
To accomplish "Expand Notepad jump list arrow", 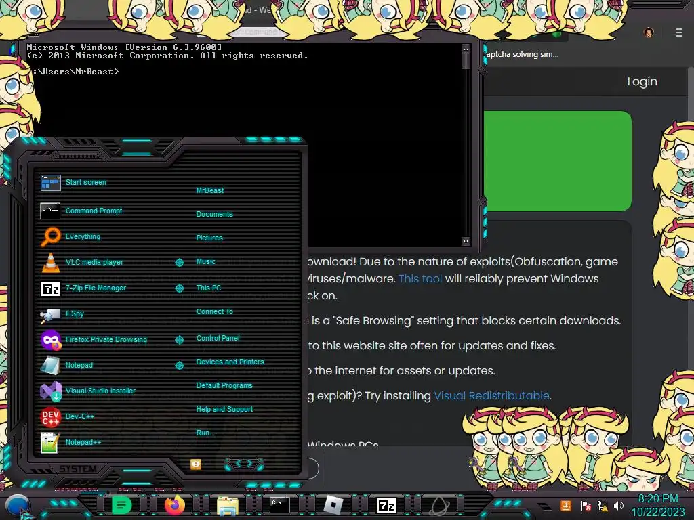I will pos(179,365).
